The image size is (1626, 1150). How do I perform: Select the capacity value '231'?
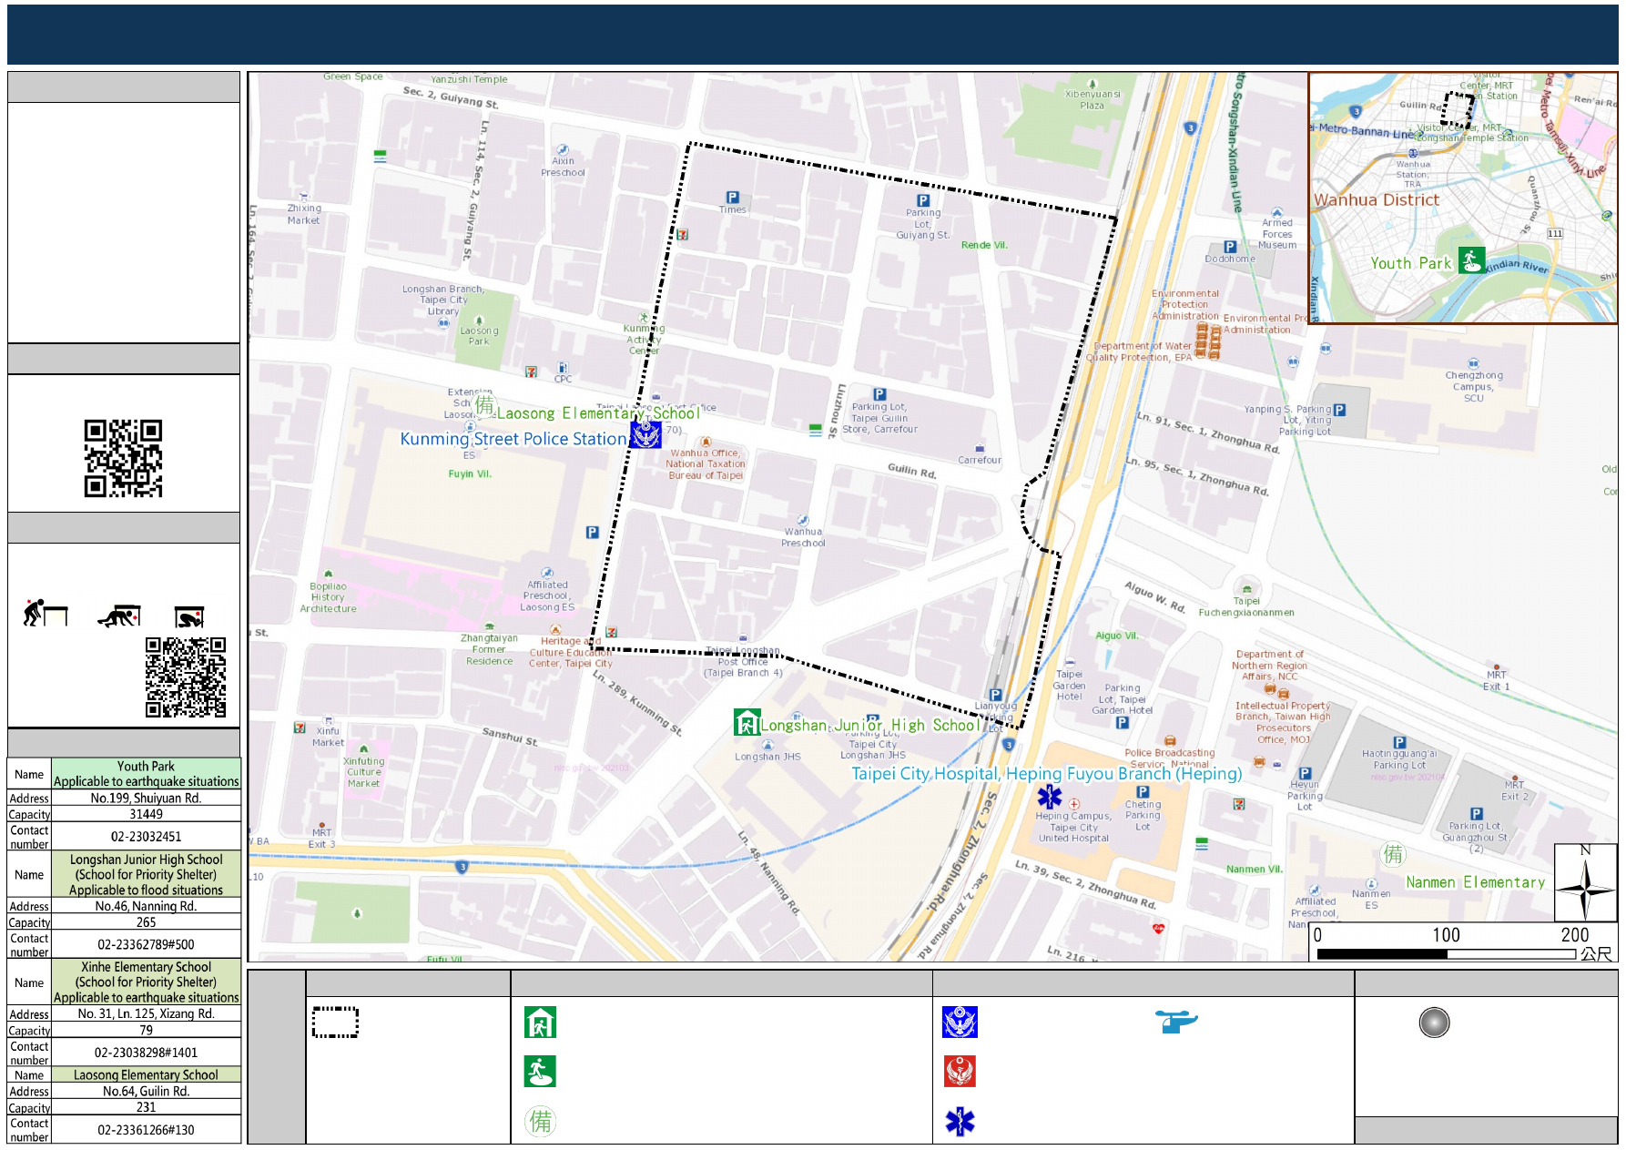pos(146,1107)
